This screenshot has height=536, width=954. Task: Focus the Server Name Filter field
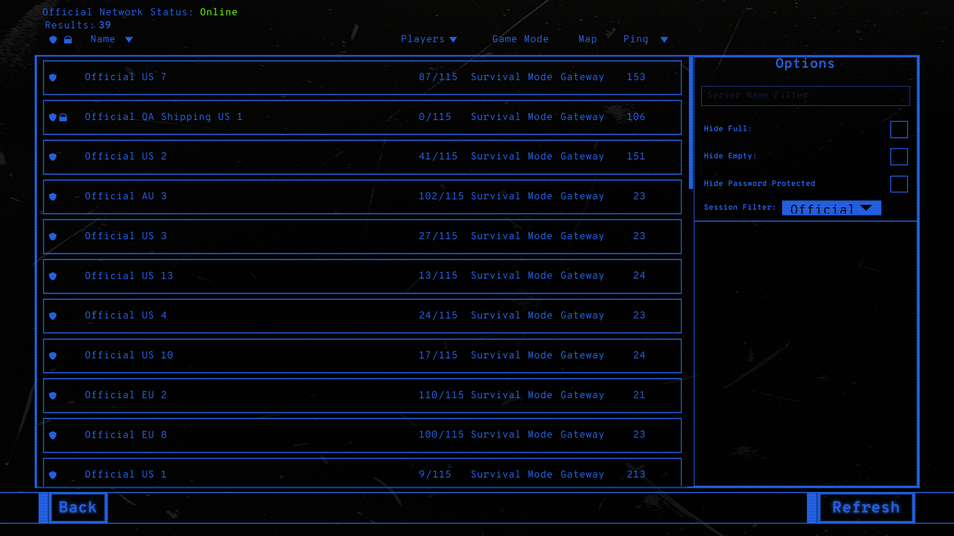coord(805,96)
